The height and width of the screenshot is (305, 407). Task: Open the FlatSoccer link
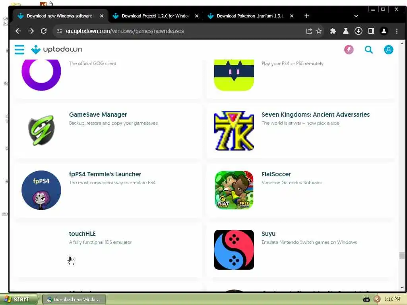coord(276,174)
